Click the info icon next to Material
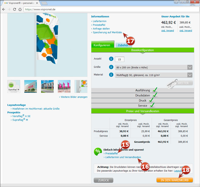 point(111,75)
